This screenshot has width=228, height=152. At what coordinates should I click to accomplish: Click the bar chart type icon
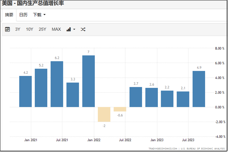tap(69, 29)
